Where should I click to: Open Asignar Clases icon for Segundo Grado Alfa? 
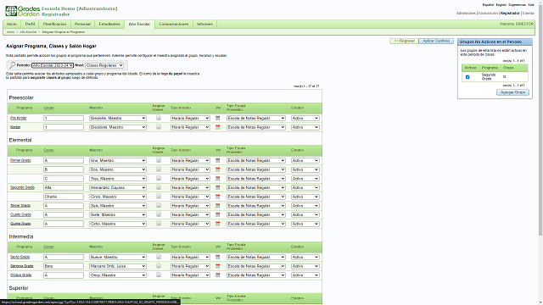(x=159, y=187)
